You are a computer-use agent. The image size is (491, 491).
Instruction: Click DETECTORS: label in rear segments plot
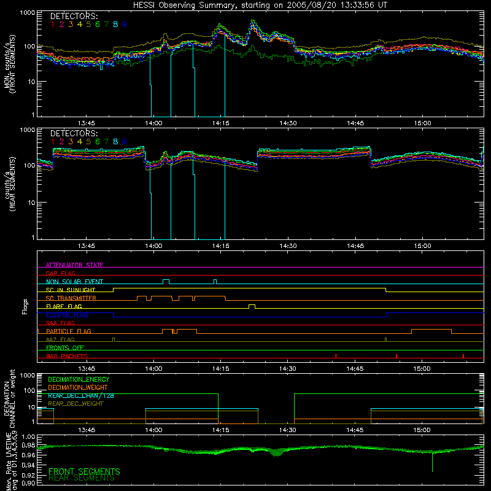74,133
